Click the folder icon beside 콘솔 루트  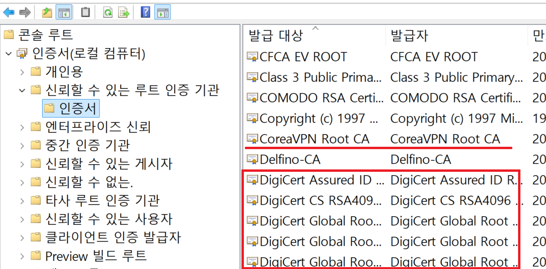coord(9,34)
